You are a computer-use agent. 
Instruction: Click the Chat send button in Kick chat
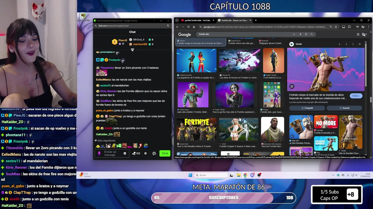click(165, 153)
